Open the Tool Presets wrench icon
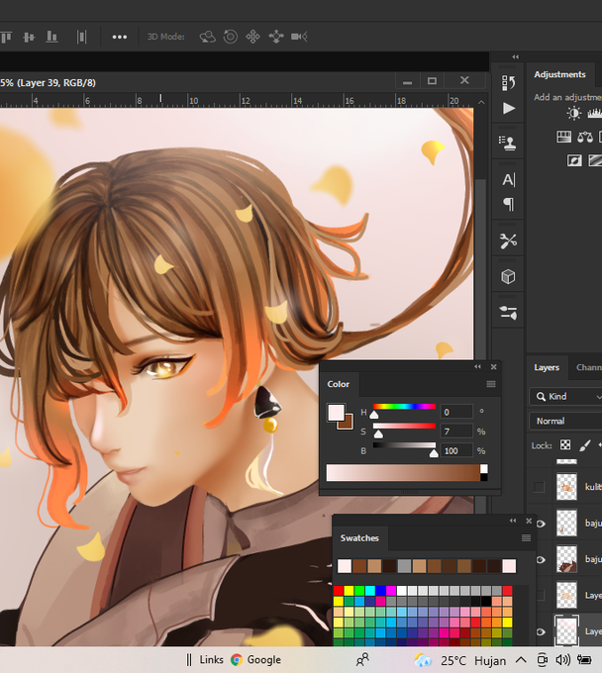This screenshot has height=673, width=602. [508, 240]
